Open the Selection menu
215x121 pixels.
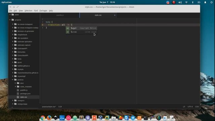click(x=28, y=10)
